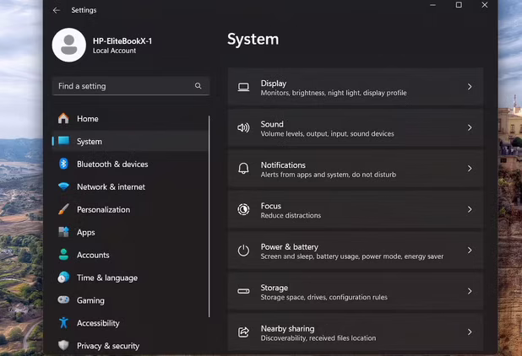This screenshot has width=522, height=356.
Task: Click the user profile avatar picture
Action: (69, 46)
